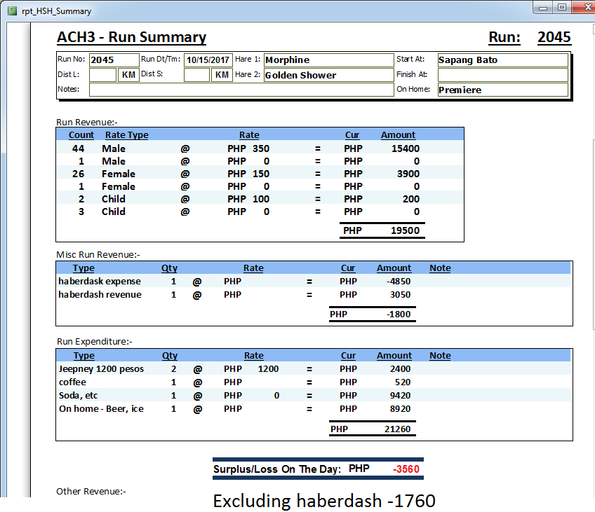This screenshot has width=595, height=512.
Task: Click the Hare 1 field containing Morphine
Action: pos(328,60)
